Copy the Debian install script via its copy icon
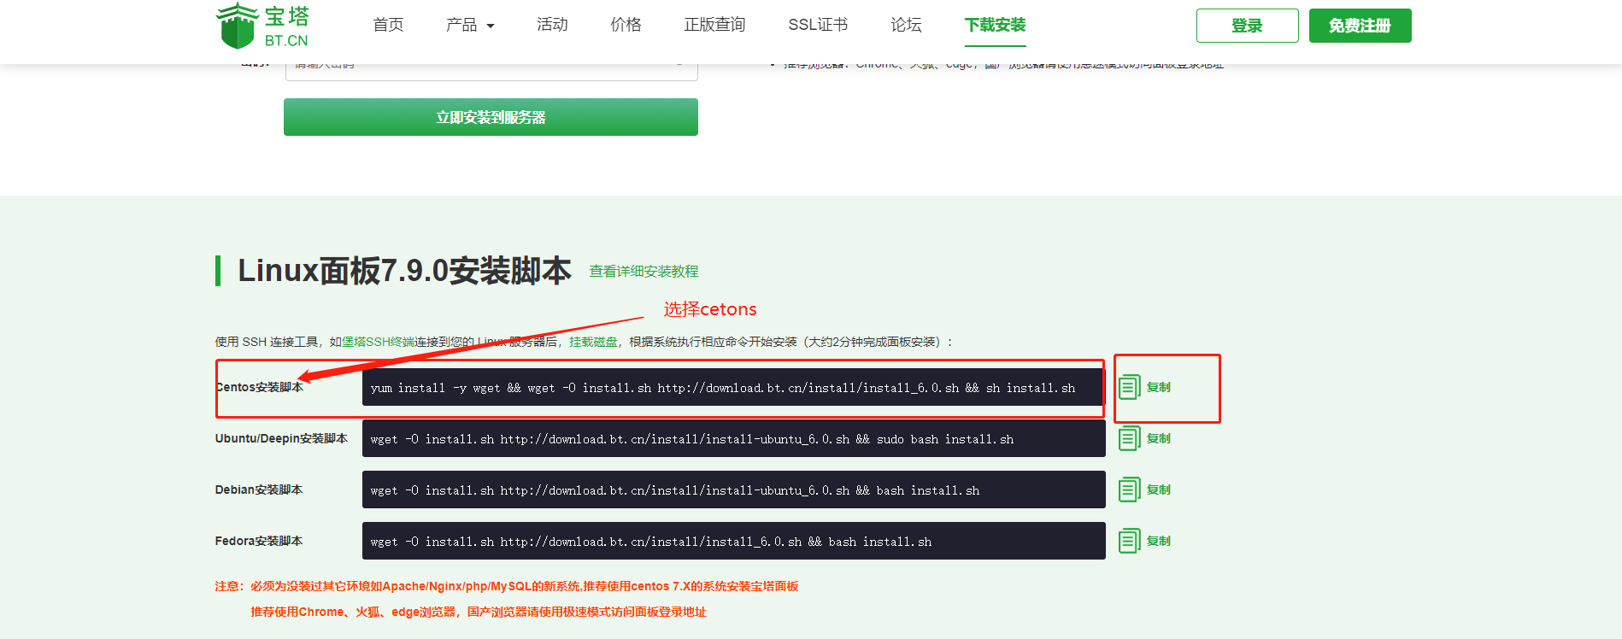1622x639 pixels. point(1130,490)
